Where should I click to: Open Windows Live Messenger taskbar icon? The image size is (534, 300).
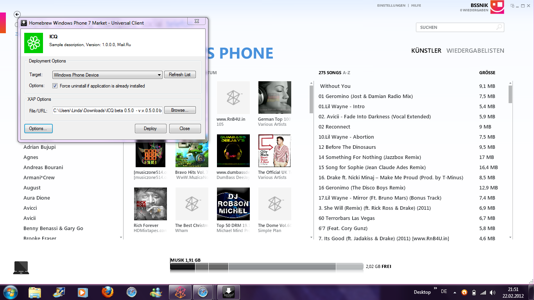pyautogui.click(x=156, y=292)
